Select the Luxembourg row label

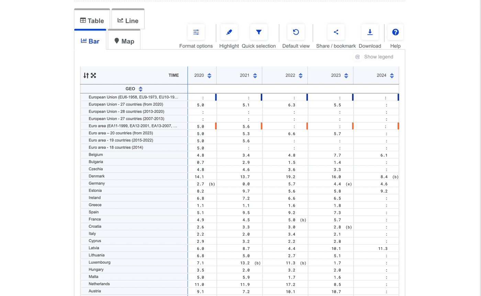click(x=99, y=262)
